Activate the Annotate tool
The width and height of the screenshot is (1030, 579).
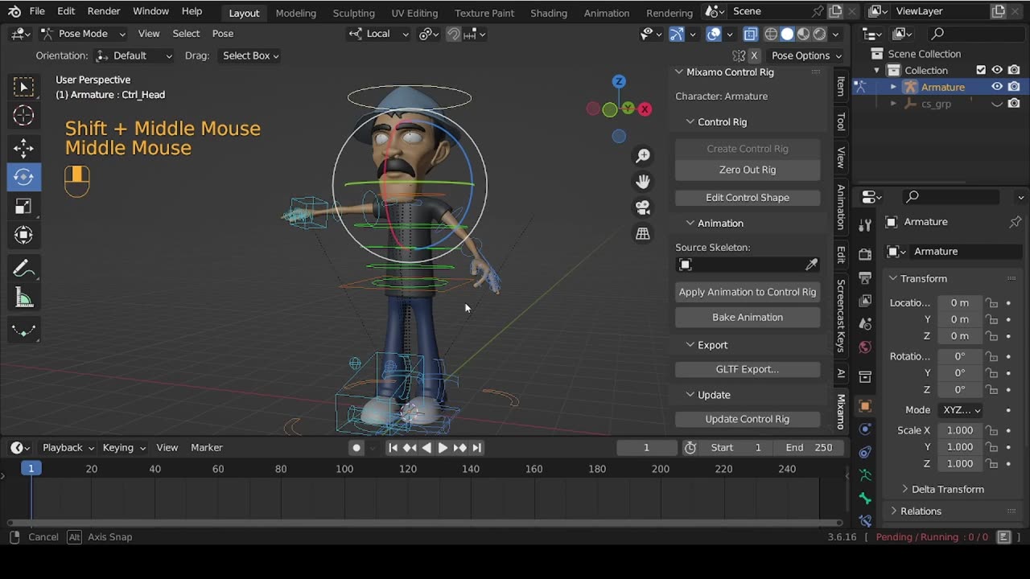[x=23, y=269]
